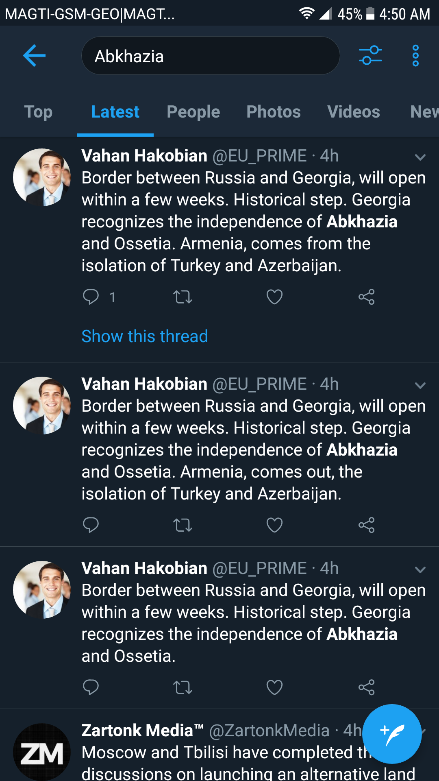Like the third Vahan Hakobian tweet

pyautogui.click(x=274, y=687)
